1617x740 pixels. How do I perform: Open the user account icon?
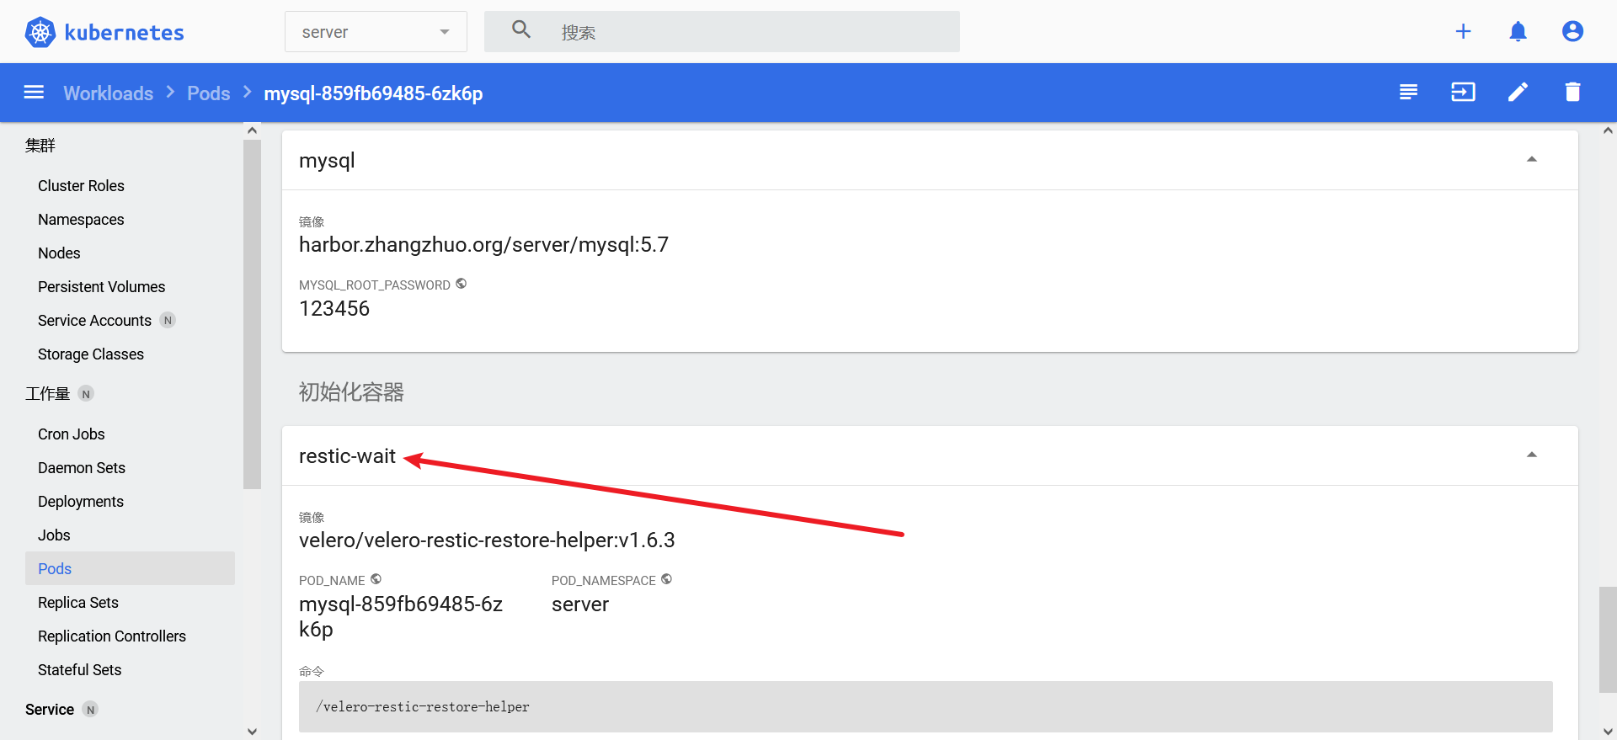[1572, 31]
